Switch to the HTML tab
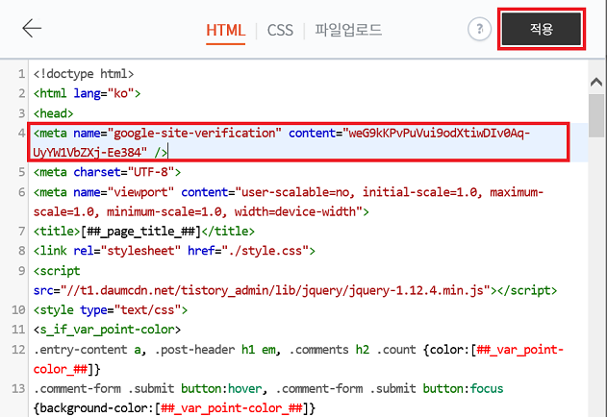Screen dimensions: 607x417 coord(225,30)
